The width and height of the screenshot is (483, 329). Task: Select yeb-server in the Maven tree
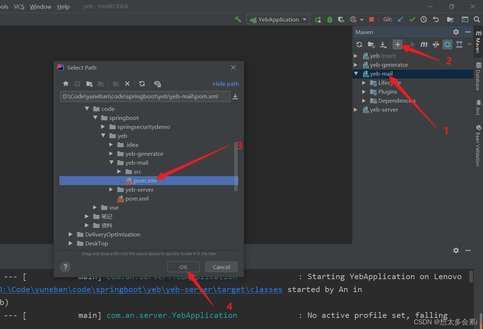(384, 109)
